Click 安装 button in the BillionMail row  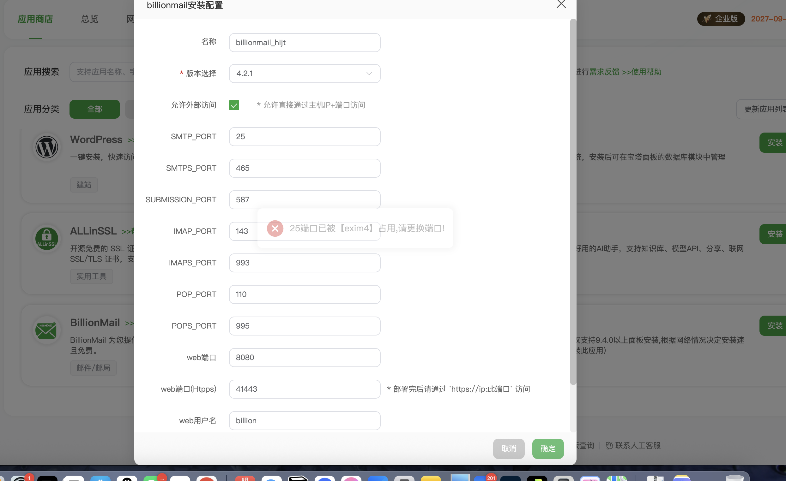(x=773, y=325)
